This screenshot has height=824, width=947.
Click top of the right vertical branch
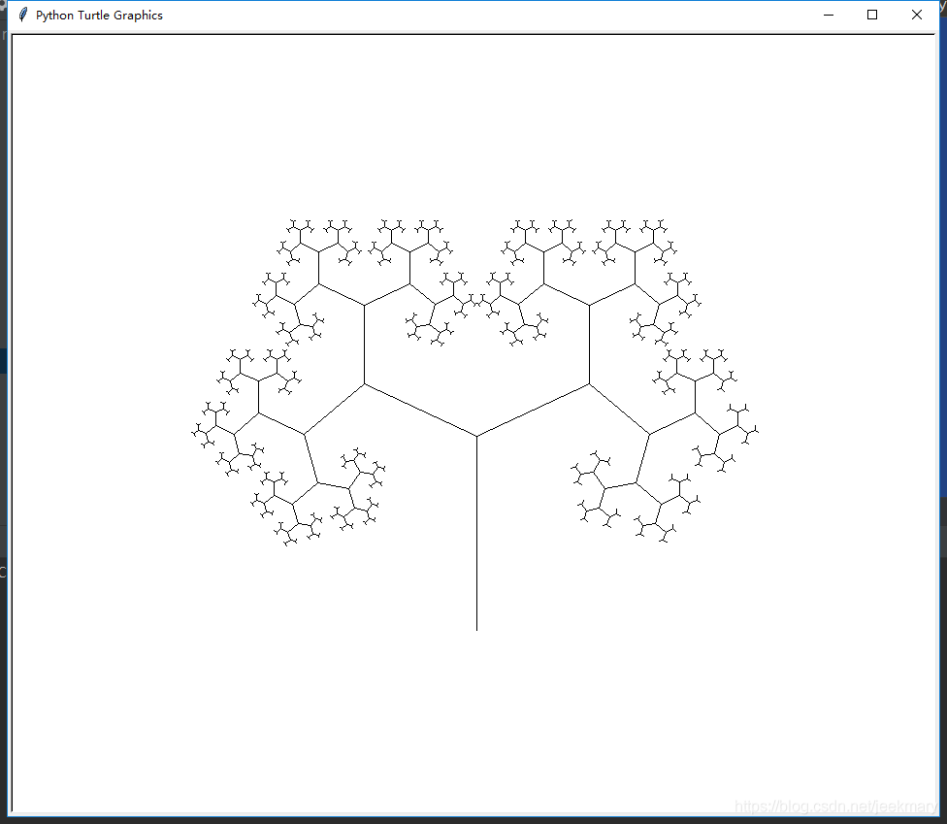point(589,306)
